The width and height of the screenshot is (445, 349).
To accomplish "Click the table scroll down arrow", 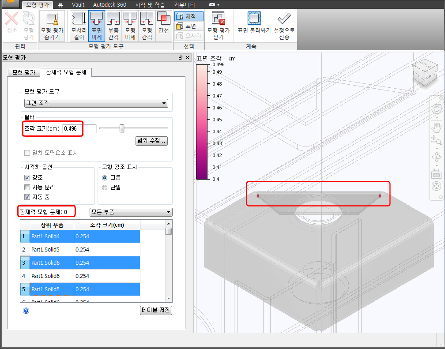I will point(169,299).
